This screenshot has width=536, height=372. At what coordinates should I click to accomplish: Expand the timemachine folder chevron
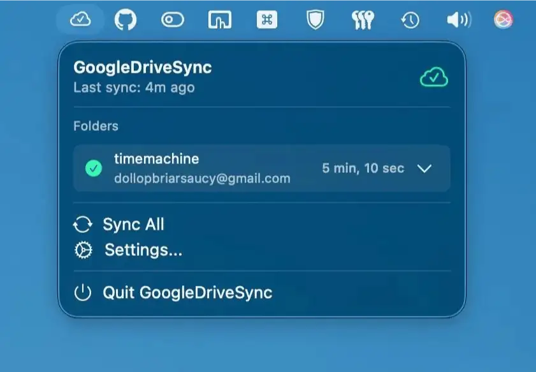(x=424, y=168)
